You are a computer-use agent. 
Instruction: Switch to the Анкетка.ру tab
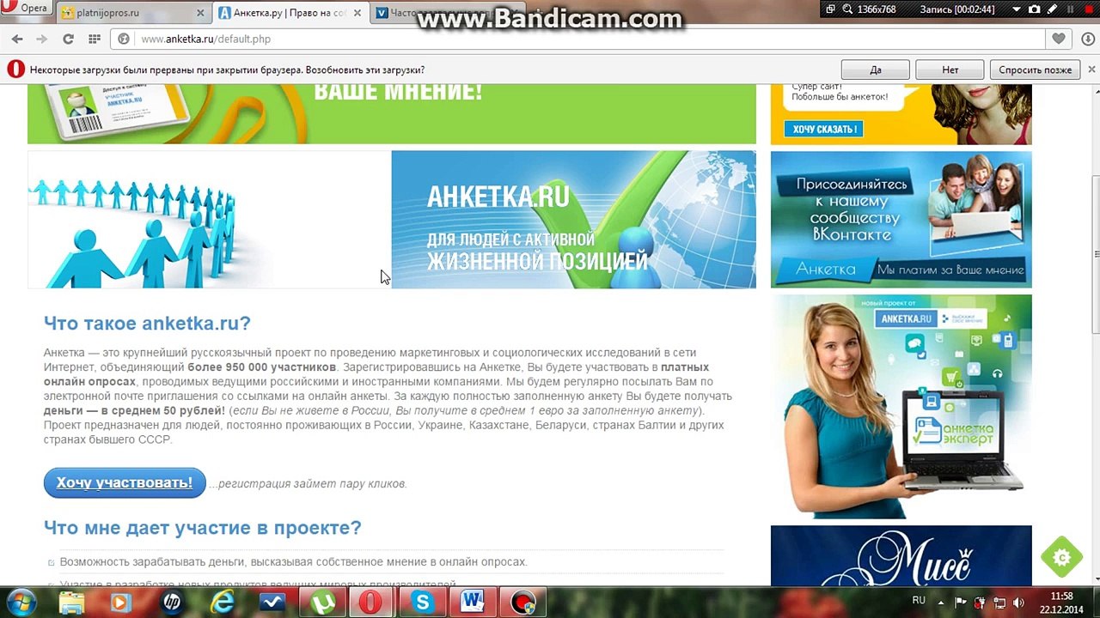[x=291, y=13]
